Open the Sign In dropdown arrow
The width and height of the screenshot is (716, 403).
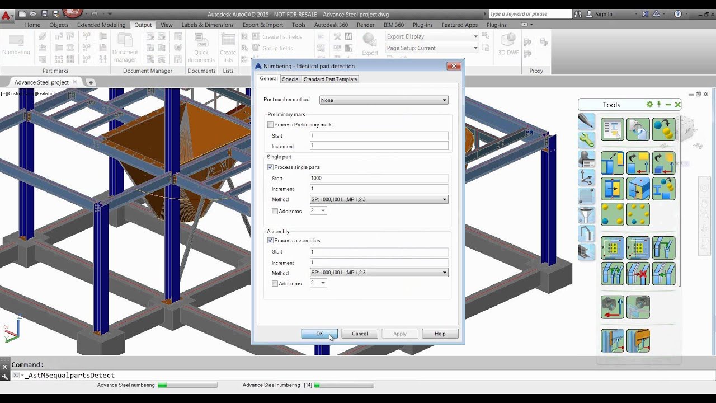[636, 15]
